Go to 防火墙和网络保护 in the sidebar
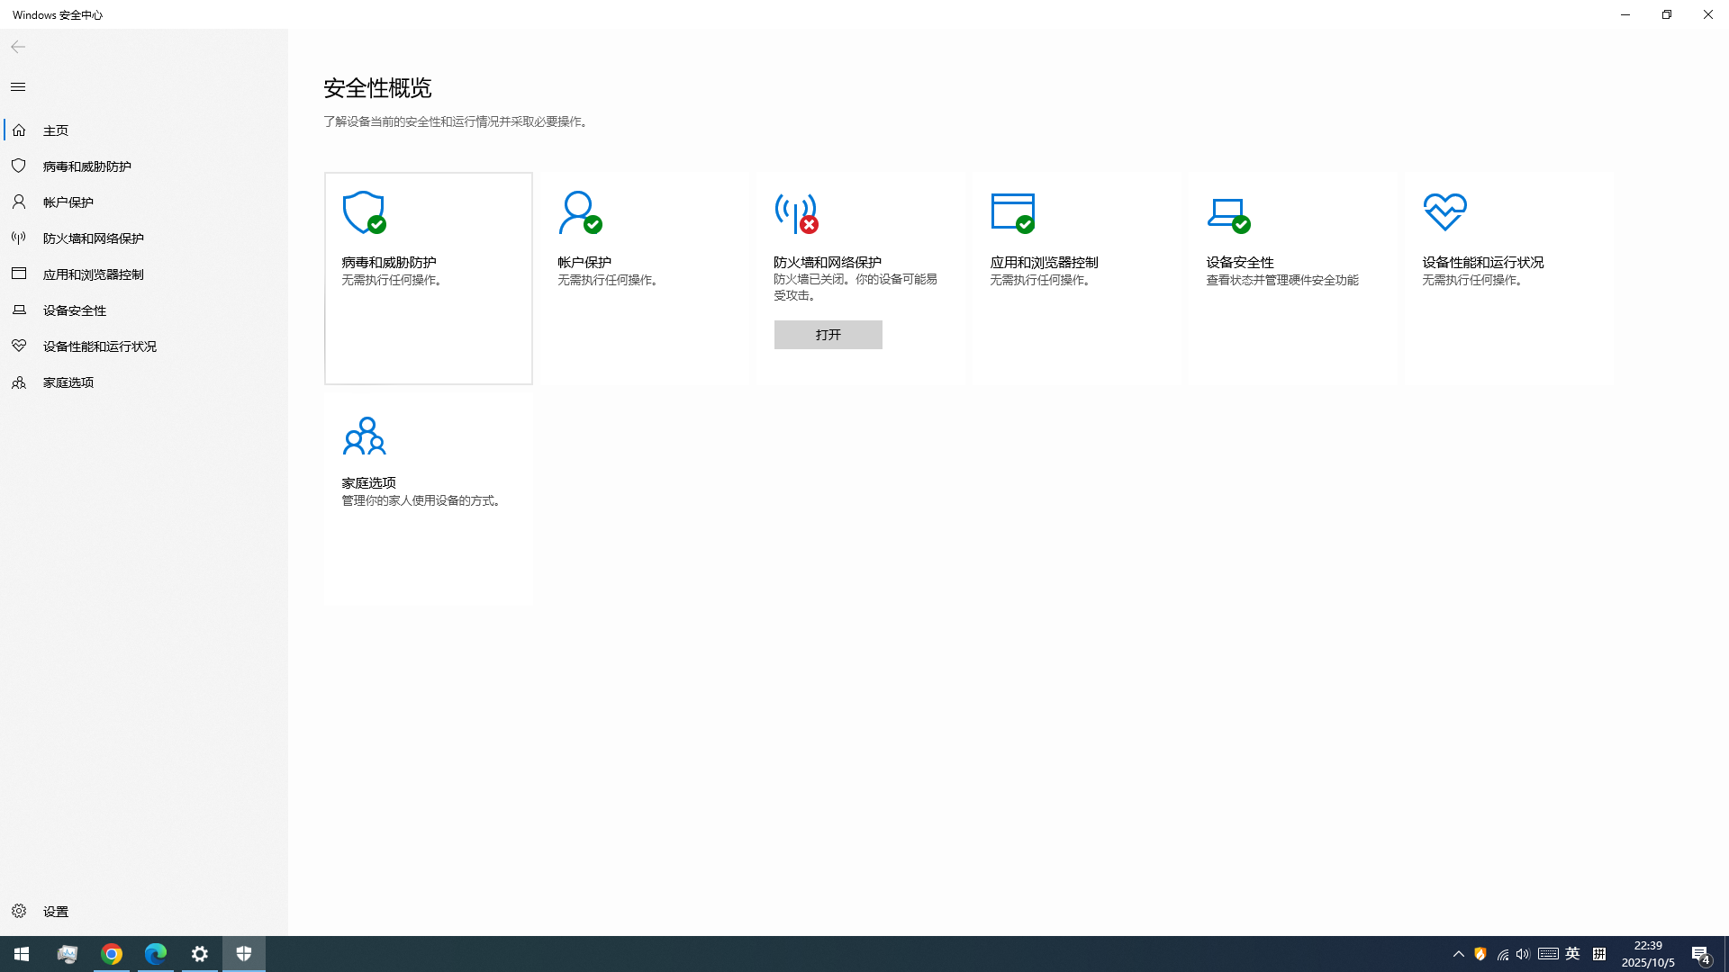This screenshot has height=972, width=1729. pyautogui.click(x=93, y=238)
